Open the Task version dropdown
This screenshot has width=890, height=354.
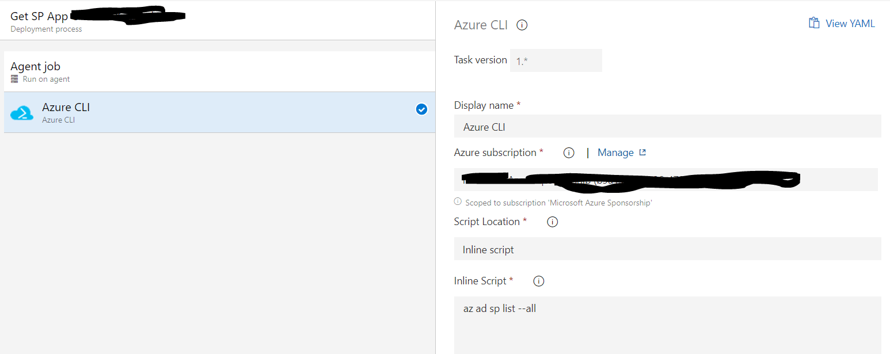tap(556, 60)
